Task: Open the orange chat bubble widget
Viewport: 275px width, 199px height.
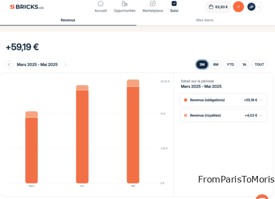Action: click(x=262, y=197)
